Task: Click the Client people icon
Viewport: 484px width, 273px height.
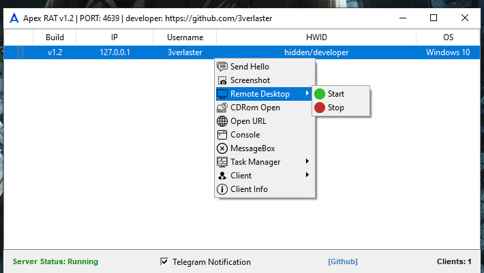Action: 222,176
